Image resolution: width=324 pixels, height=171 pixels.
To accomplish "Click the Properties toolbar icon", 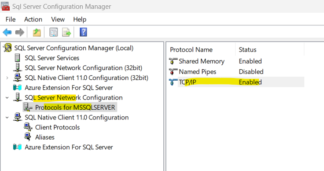I will 54,32.
